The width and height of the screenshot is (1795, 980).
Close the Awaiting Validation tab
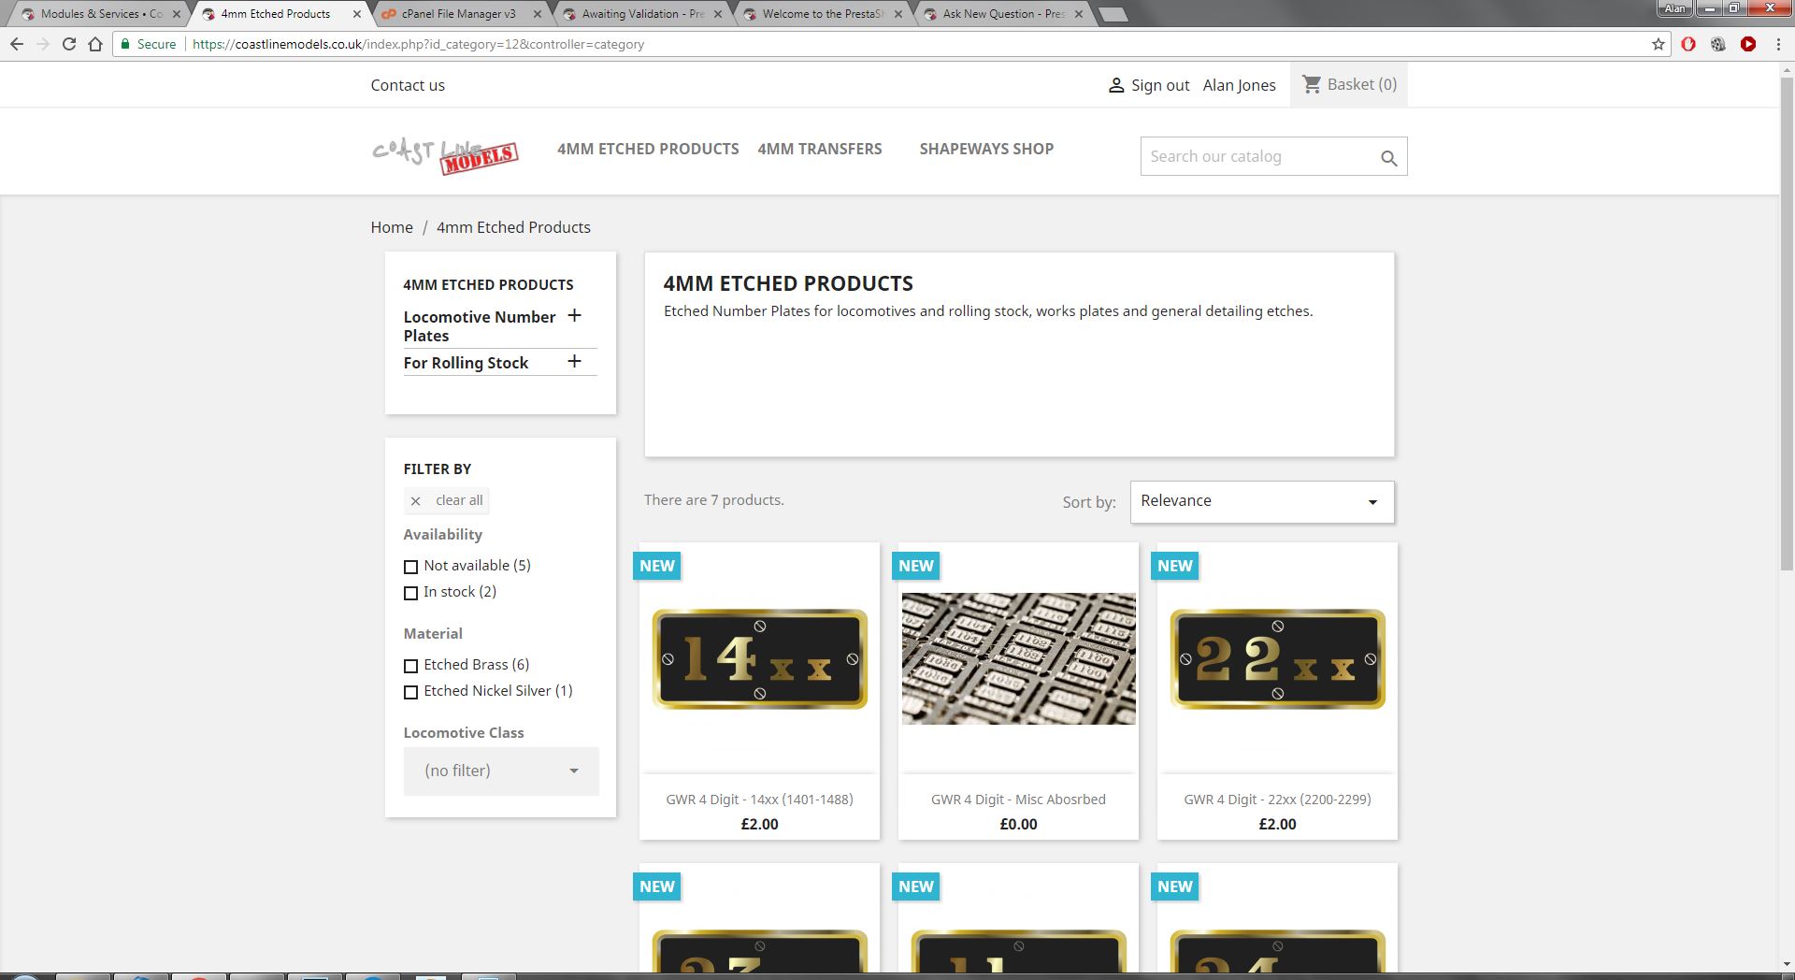[x=718, y=14]
